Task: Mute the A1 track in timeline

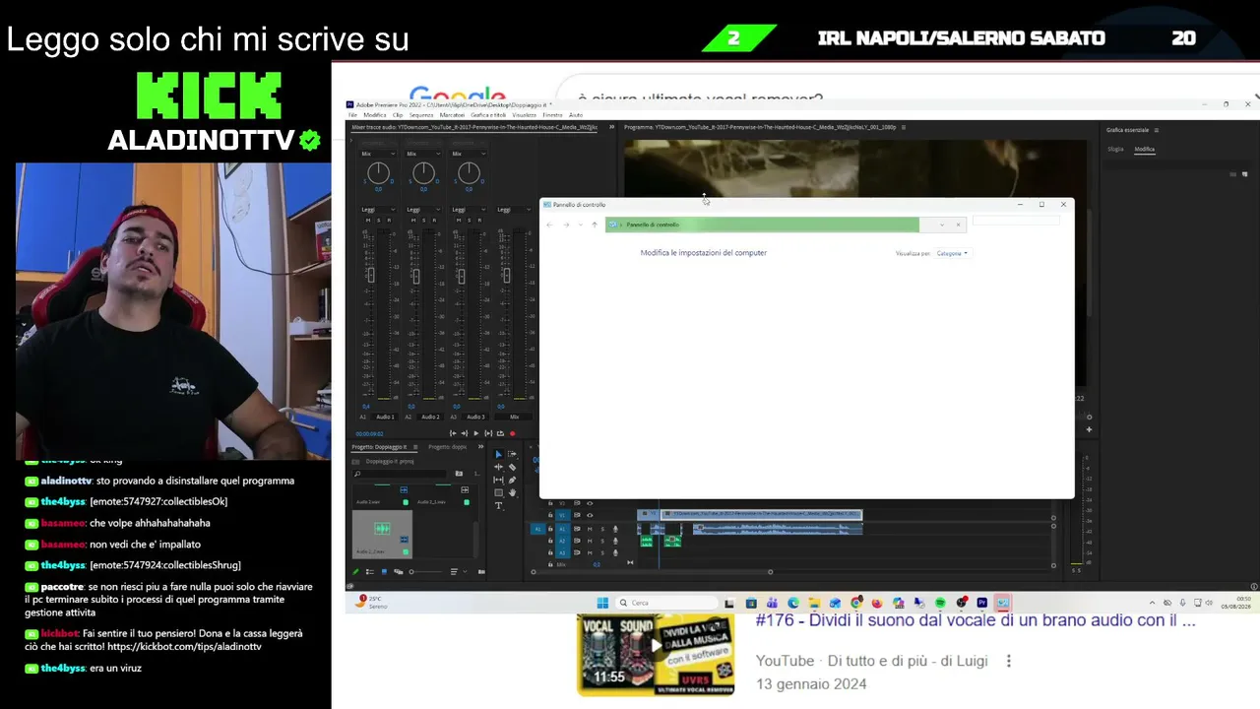Action: pyautogui.click(x=590, y=529)
